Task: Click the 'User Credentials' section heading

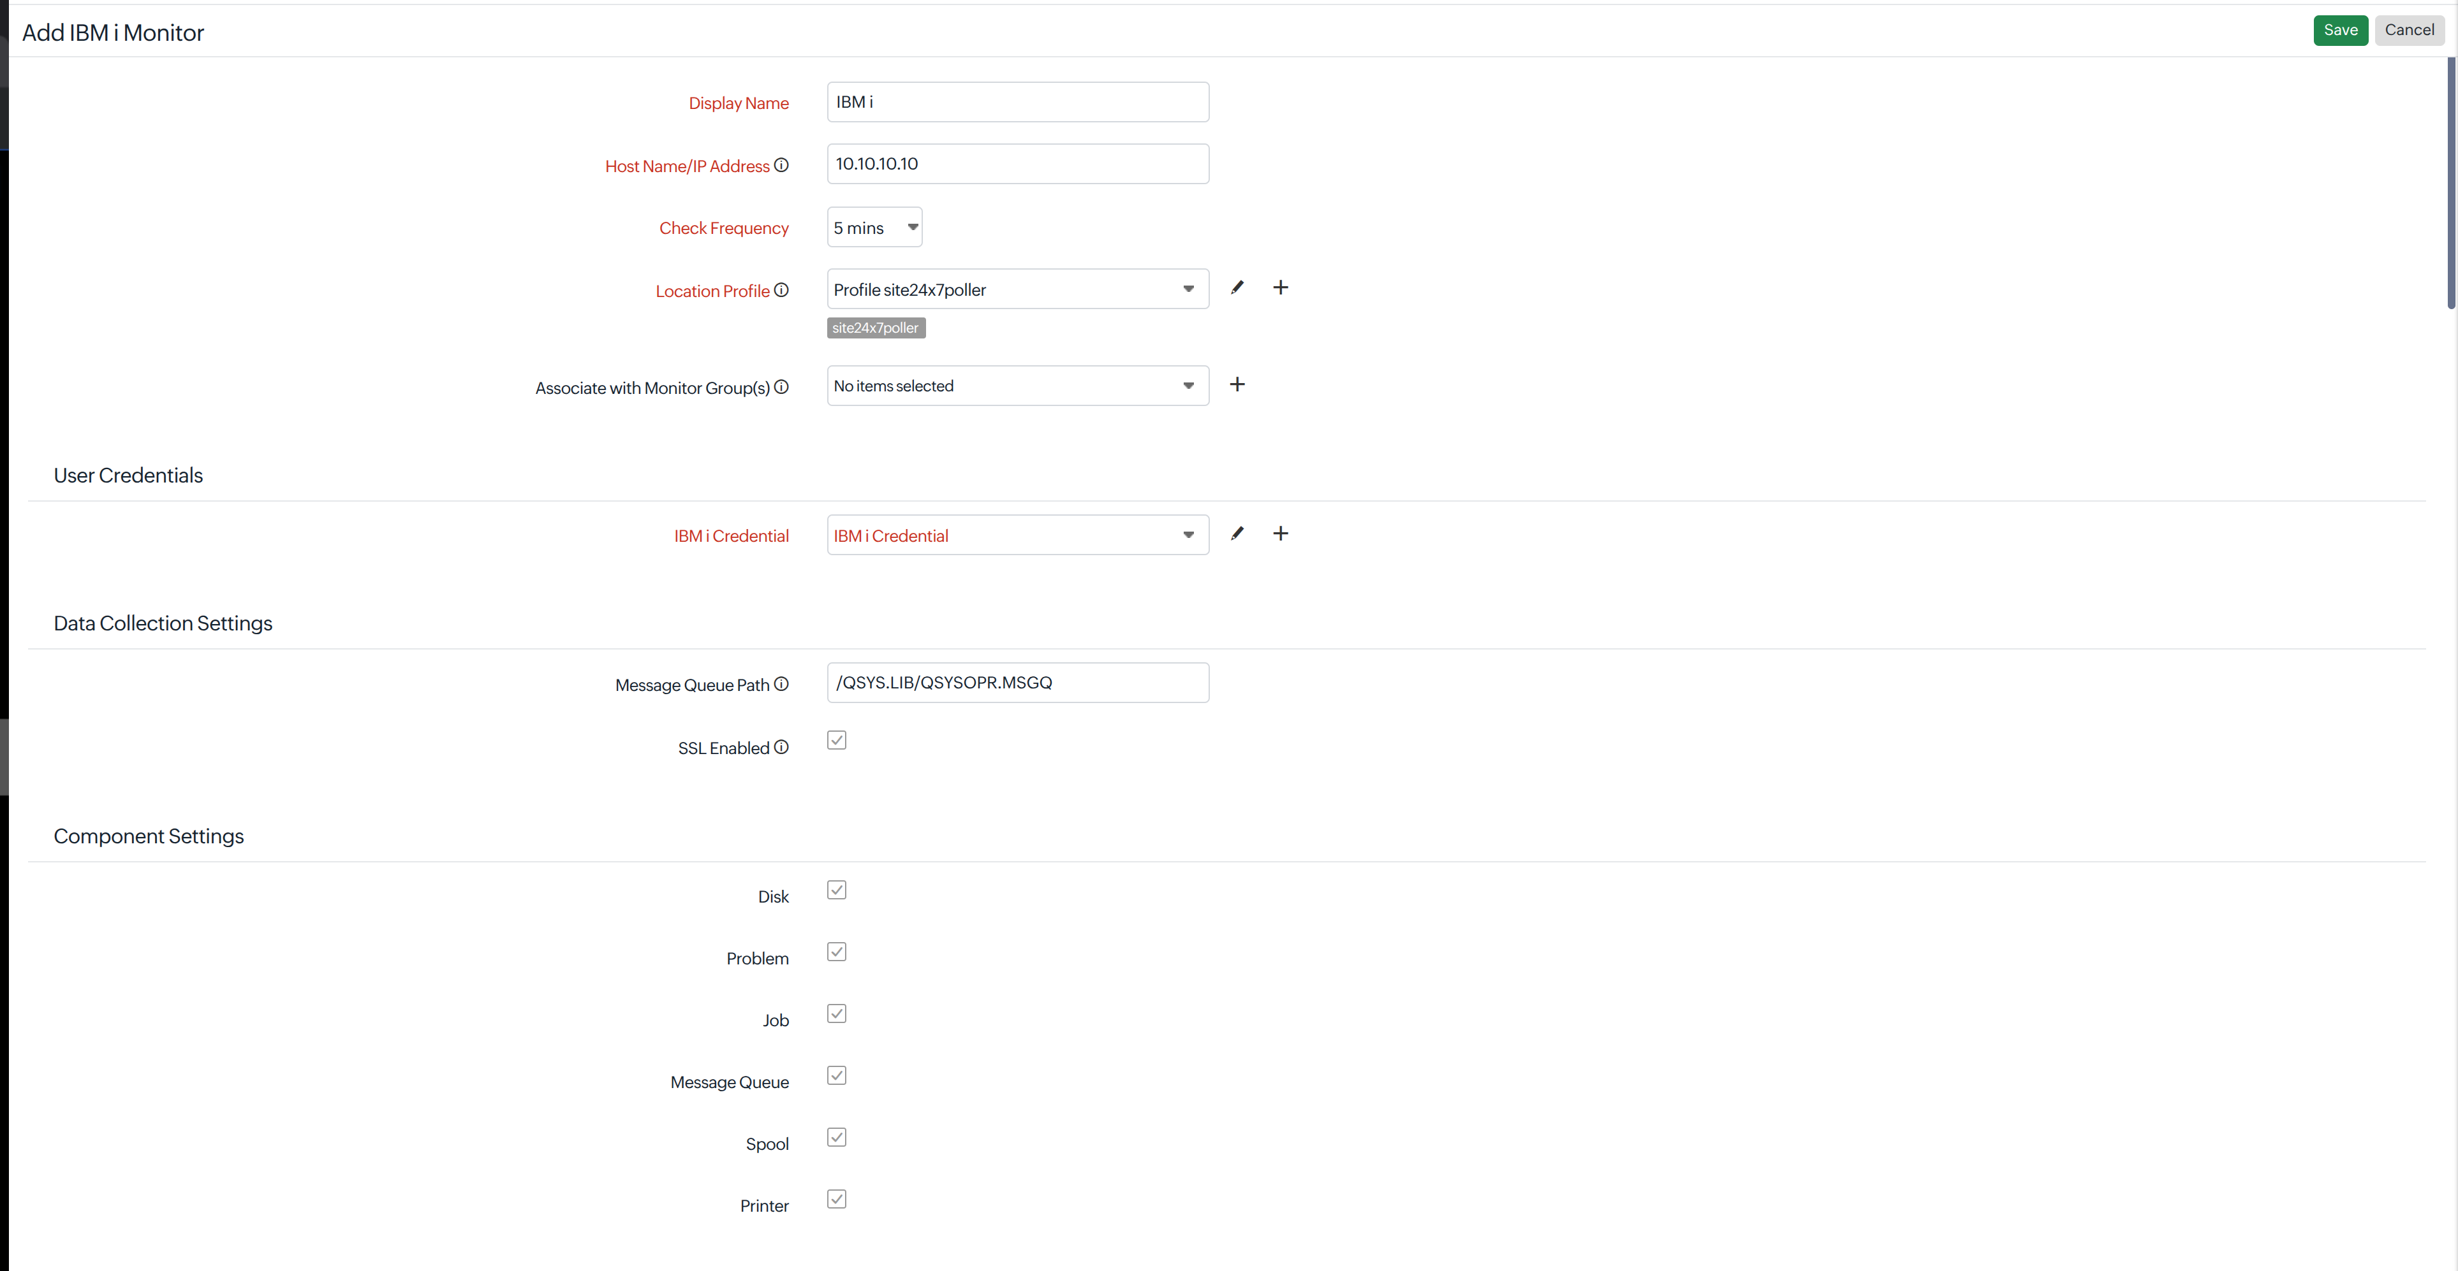Action: coord(128,476)
